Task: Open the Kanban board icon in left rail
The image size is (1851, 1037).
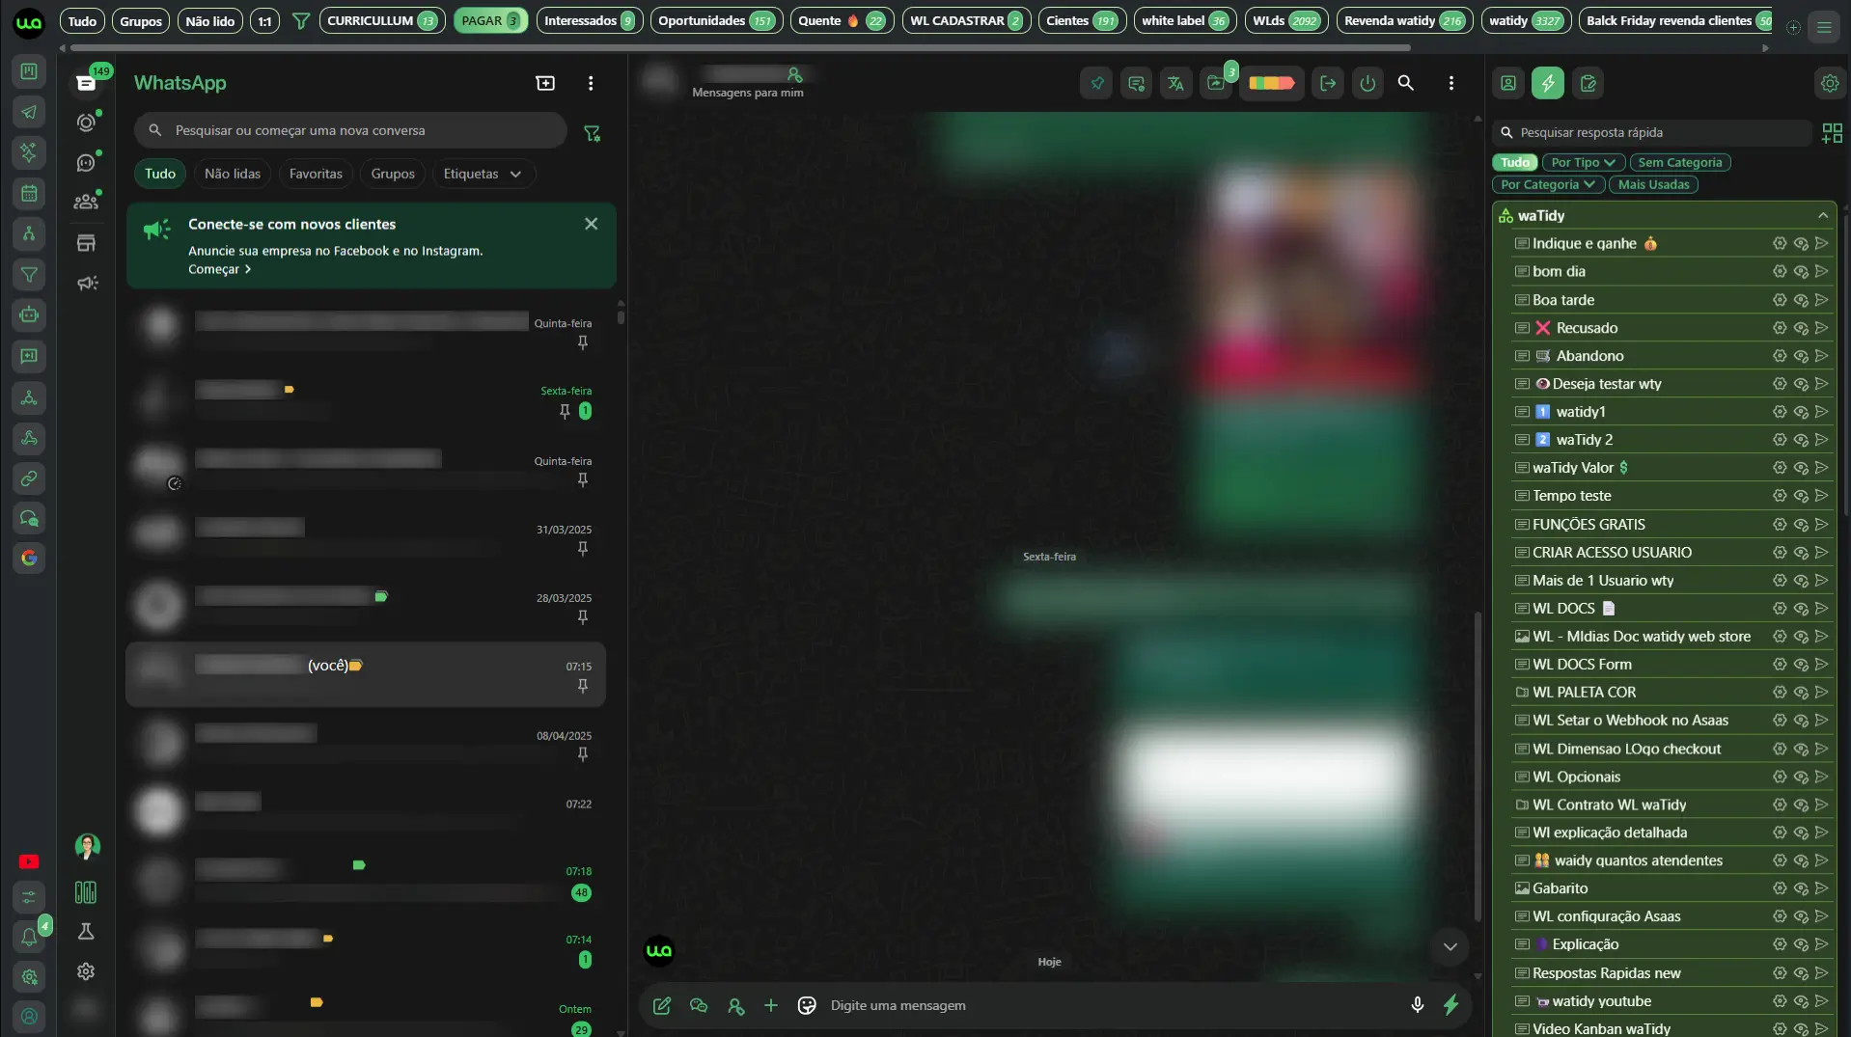Action: (29, 71)
